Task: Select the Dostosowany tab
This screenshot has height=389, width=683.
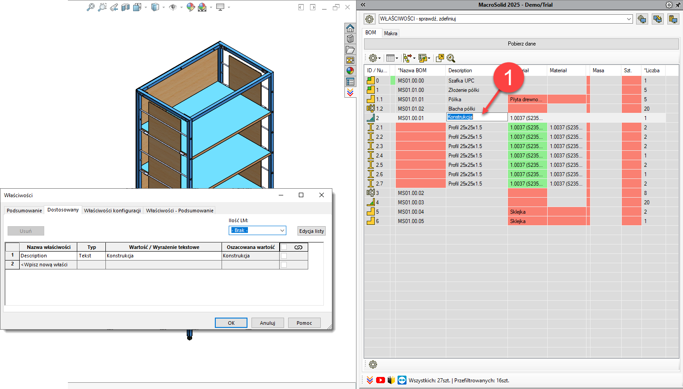Action: (63, 210)
